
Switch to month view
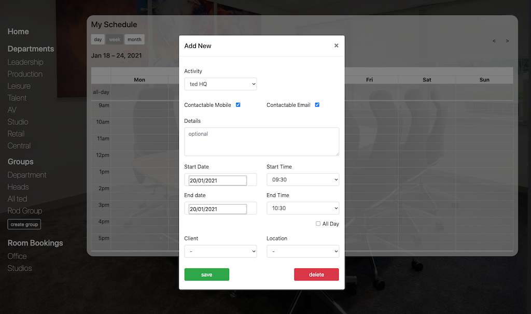click(134, 39)
